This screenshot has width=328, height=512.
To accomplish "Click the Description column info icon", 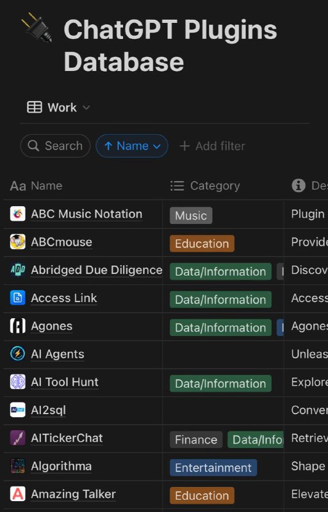I will pos(299,186).
